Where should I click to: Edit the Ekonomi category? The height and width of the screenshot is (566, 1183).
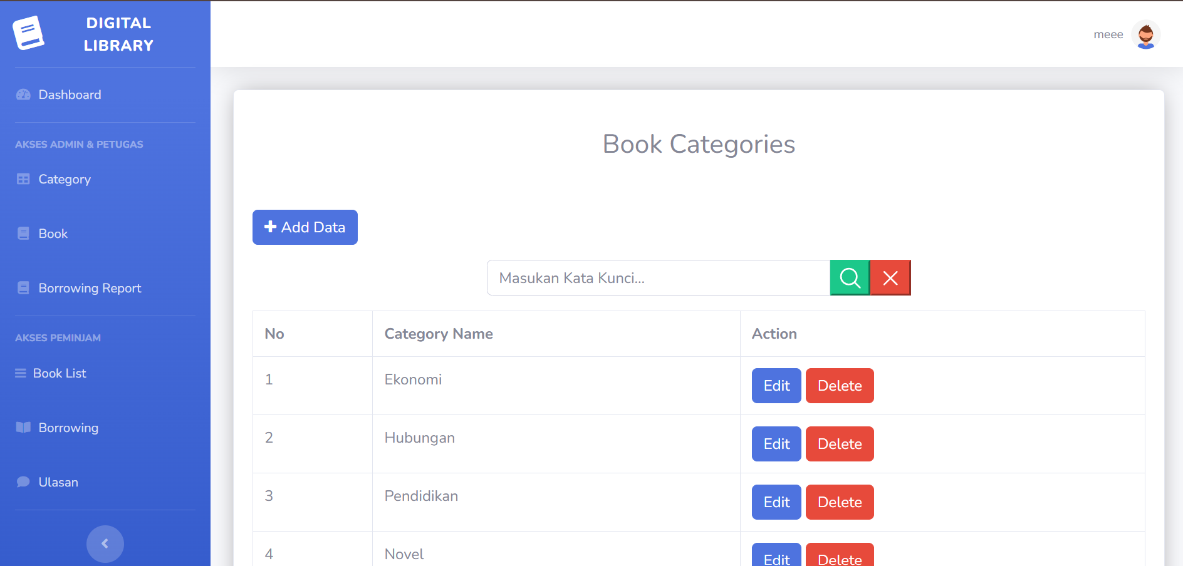[776, 386]
